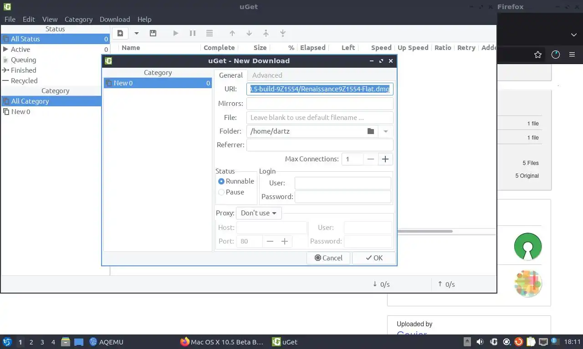Click the Firefox bookmark star icon
Image resolution: width=583 pixels, height=349 pixels.
click(x=538, y=55)
